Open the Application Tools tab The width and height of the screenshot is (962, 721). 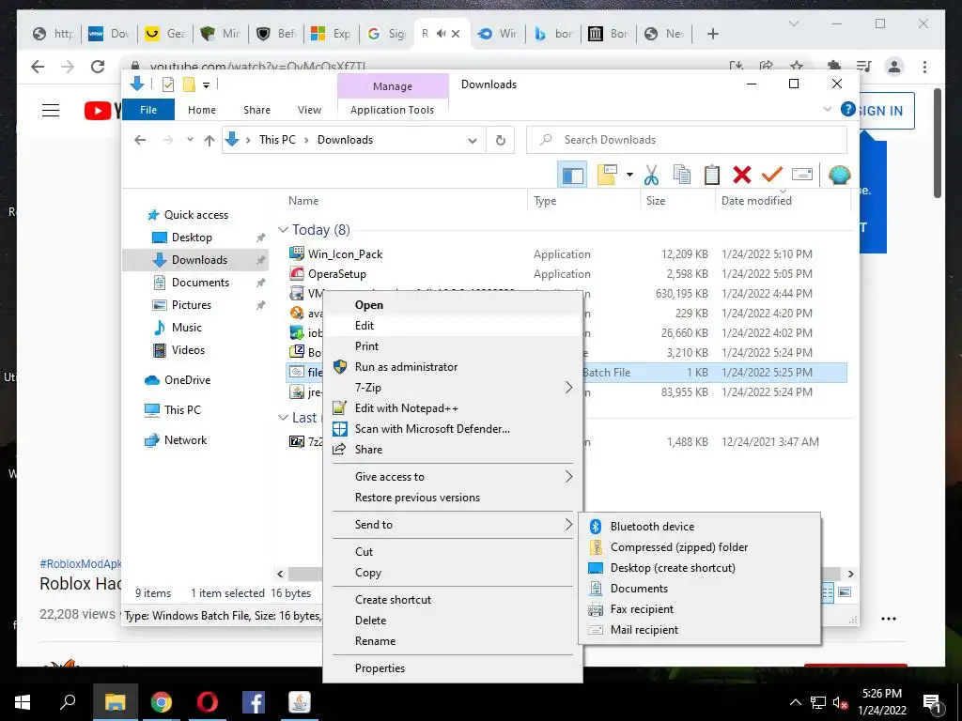pyautogui.click(x=392, y=110)
